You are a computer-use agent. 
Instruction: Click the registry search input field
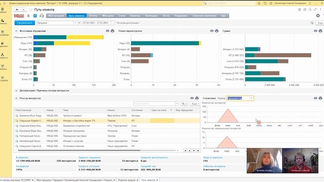154,104
